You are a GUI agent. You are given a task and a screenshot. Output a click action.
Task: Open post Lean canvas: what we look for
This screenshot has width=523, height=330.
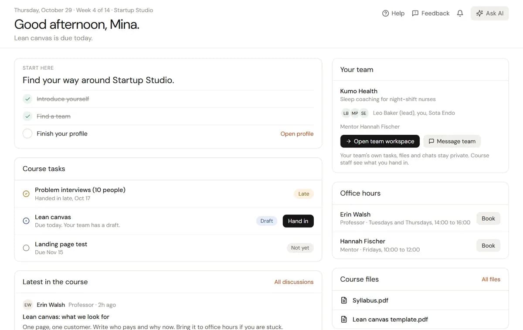click(x=66, y=317)
